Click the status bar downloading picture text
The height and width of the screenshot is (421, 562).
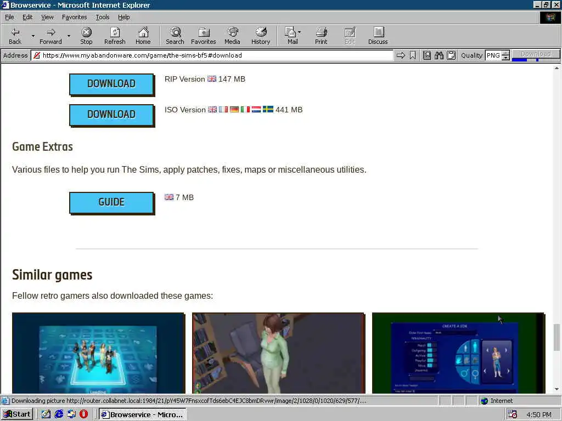click(x=189, y=401)
